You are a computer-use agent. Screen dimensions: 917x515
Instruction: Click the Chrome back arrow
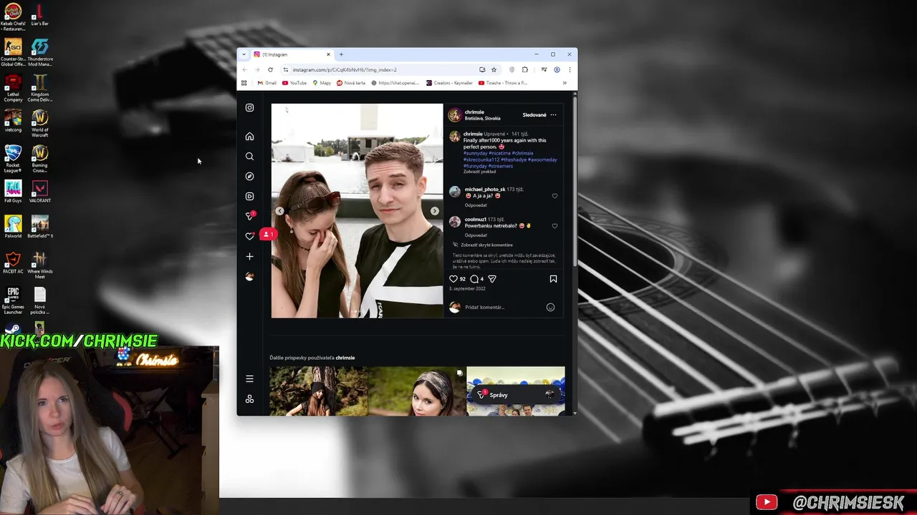coord(244,69)
